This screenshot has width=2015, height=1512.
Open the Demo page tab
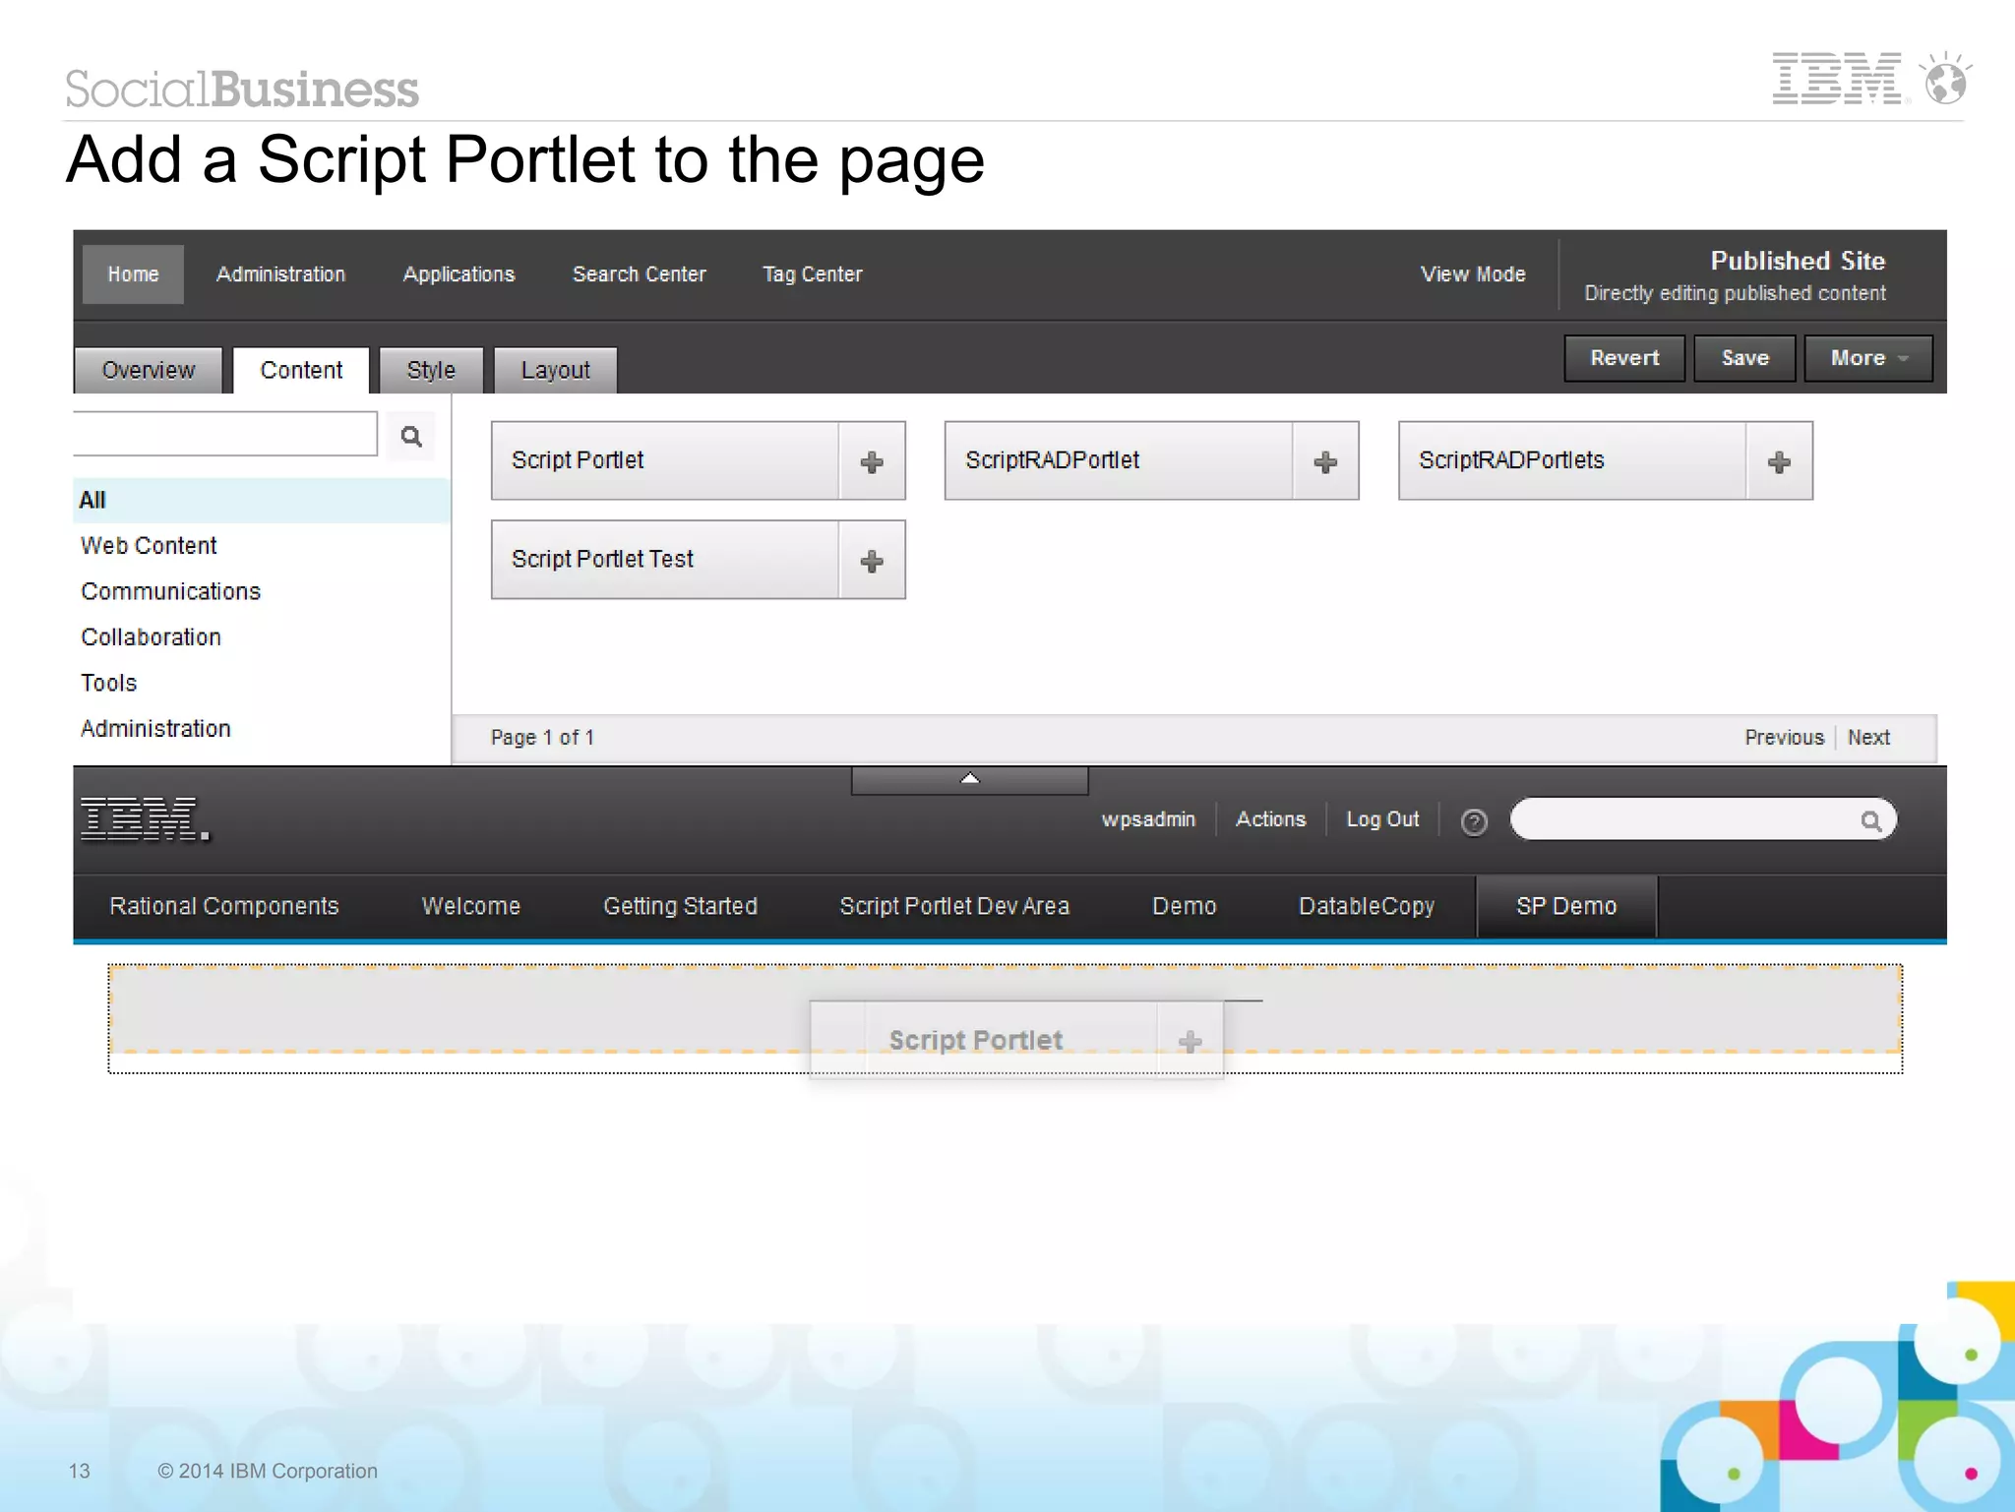pyautogui.click(x=1184, y=906)
